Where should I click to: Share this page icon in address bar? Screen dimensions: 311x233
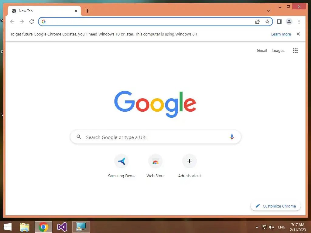coord(258,22)
